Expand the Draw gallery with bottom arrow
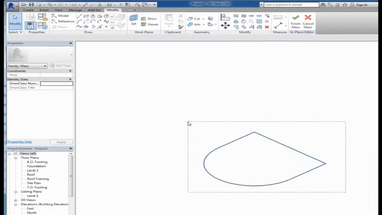This screenshot has height=215, width=382. pos(112,28)
